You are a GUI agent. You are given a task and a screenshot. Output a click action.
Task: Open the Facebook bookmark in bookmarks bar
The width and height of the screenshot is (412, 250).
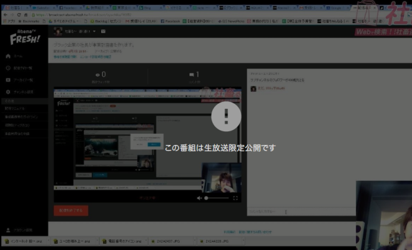click(x=169, y=21)
